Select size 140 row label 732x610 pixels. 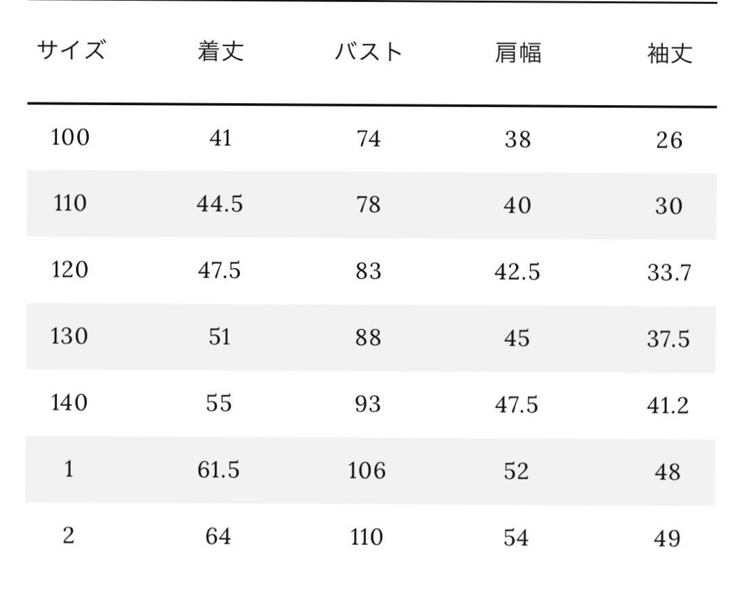pyautogui.click(x=69, y=403)
